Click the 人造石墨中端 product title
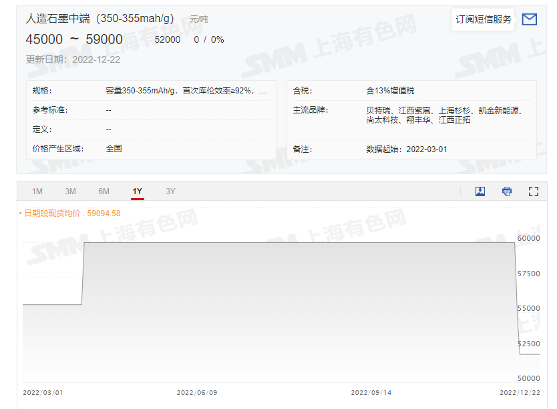The image size is (557, 409). (100, 19)
